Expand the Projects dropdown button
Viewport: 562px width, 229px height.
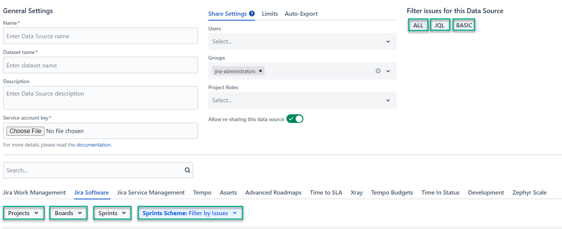tap(23, 213)
